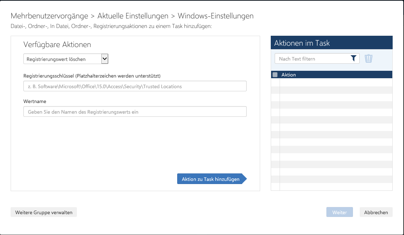The image size is (404, 235).
Task: Go to Mehrbenutzervorgänge in the breadcrumb
Action: click(x=49, y=16)
